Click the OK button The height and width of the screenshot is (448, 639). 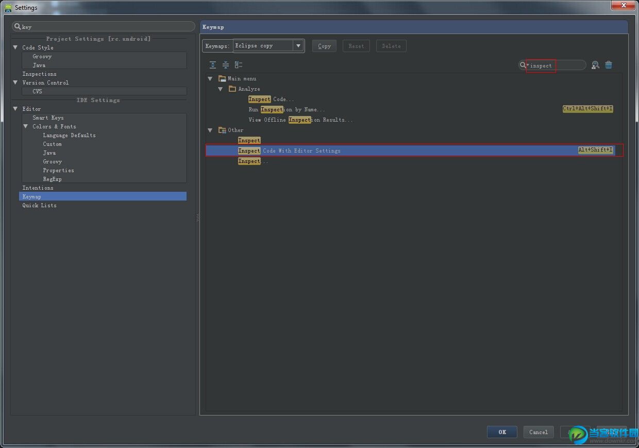click(x=502, y=432)
